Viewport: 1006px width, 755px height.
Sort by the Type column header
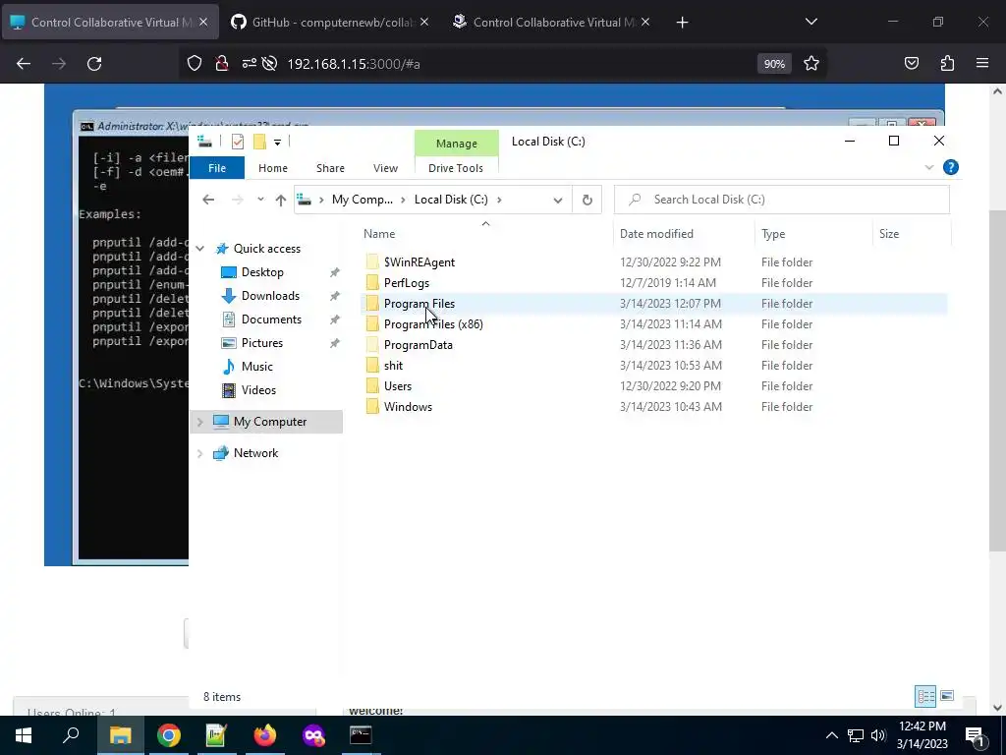[773, 234]
